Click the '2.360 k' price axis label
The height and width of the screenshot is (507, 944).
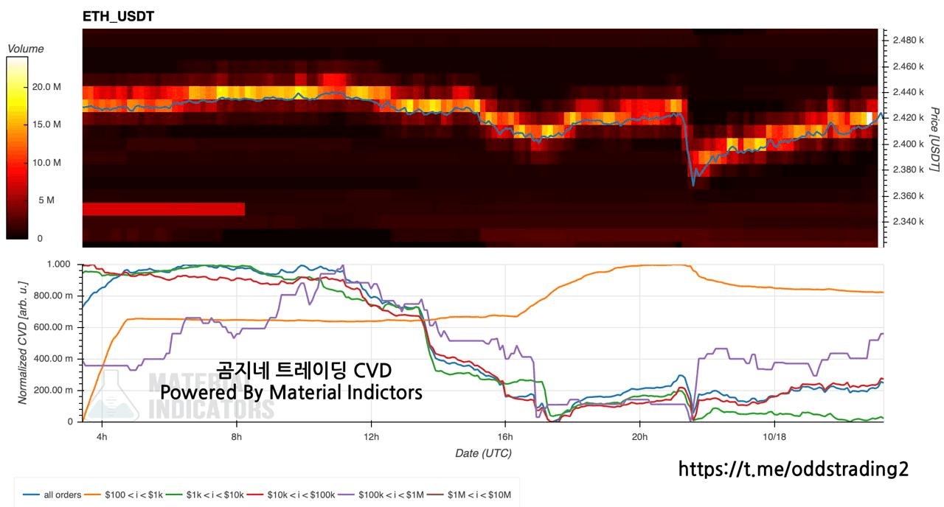click(908, 196)
